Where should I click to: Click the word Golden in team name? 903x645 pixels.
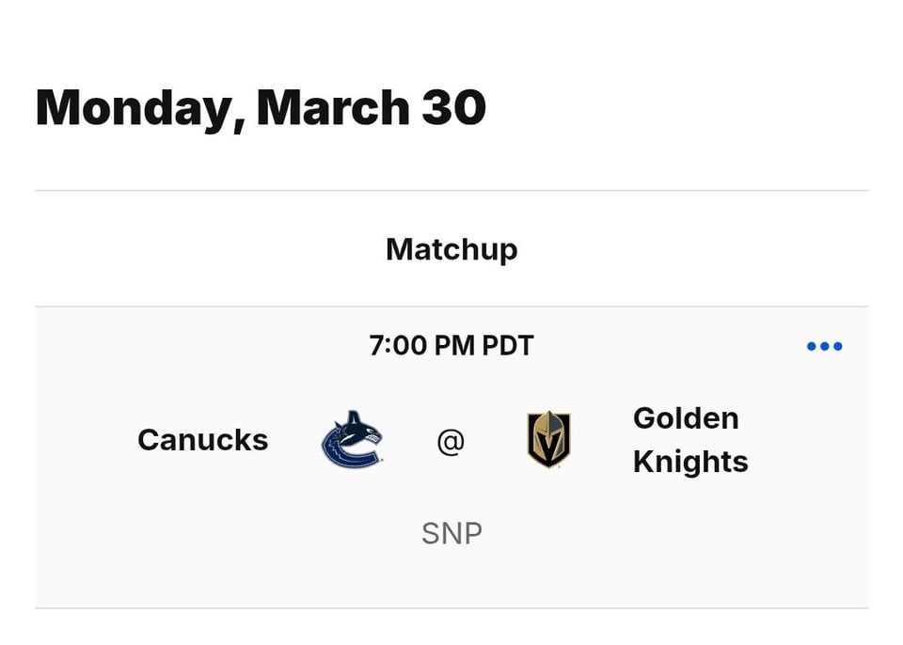(x=685, y=418)
